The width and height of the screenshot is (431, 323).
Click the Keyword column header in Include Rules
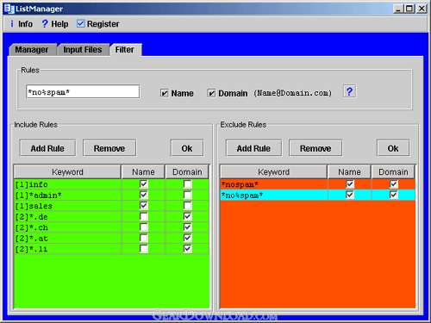[67, 171]
